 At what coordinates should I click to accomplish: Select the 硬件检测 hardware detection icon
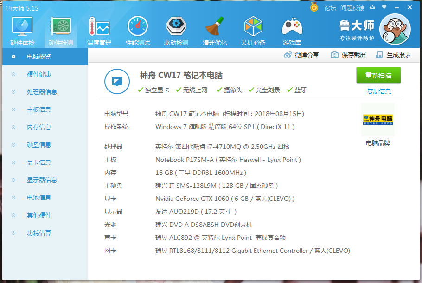coord(61,31)
